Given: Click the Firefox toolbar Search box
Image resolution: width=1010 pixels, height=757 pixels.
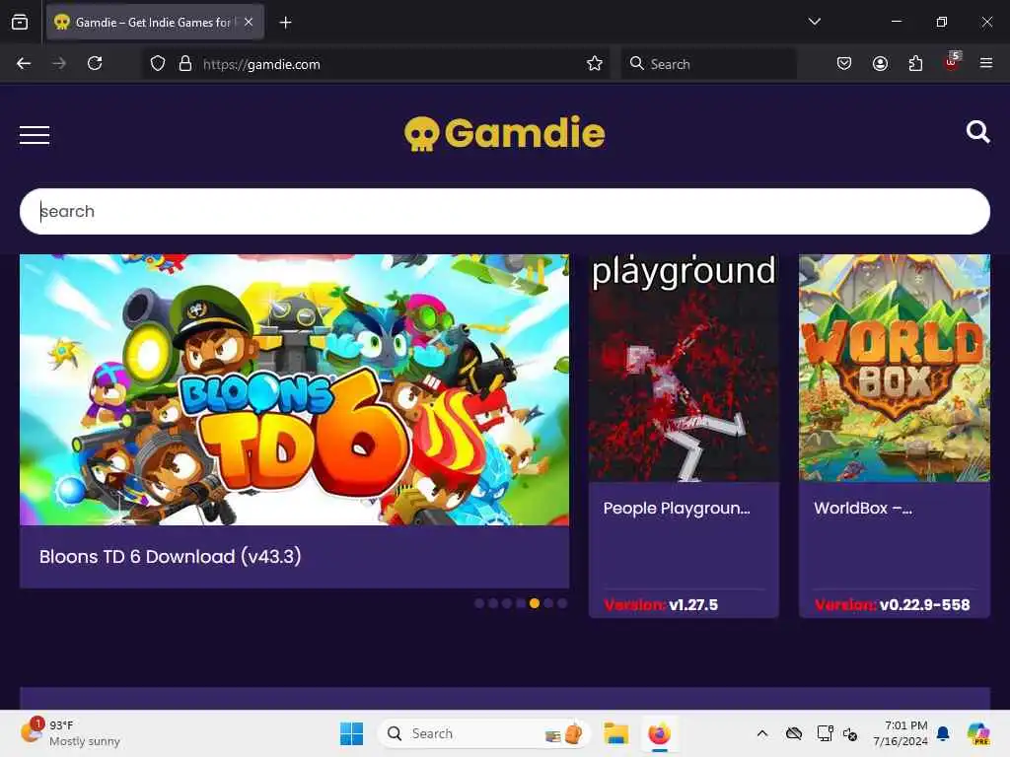Looking at the screenshot, I should coord(708,64).
